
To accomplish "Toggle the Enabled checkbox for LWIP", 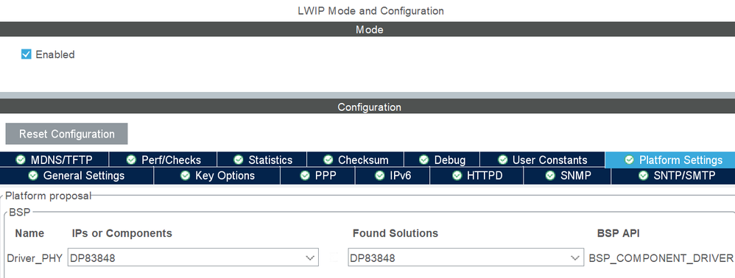I will point(27,54).
